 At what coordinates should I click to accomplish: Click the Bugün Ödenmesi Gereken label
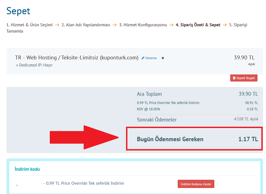point(170,139)
